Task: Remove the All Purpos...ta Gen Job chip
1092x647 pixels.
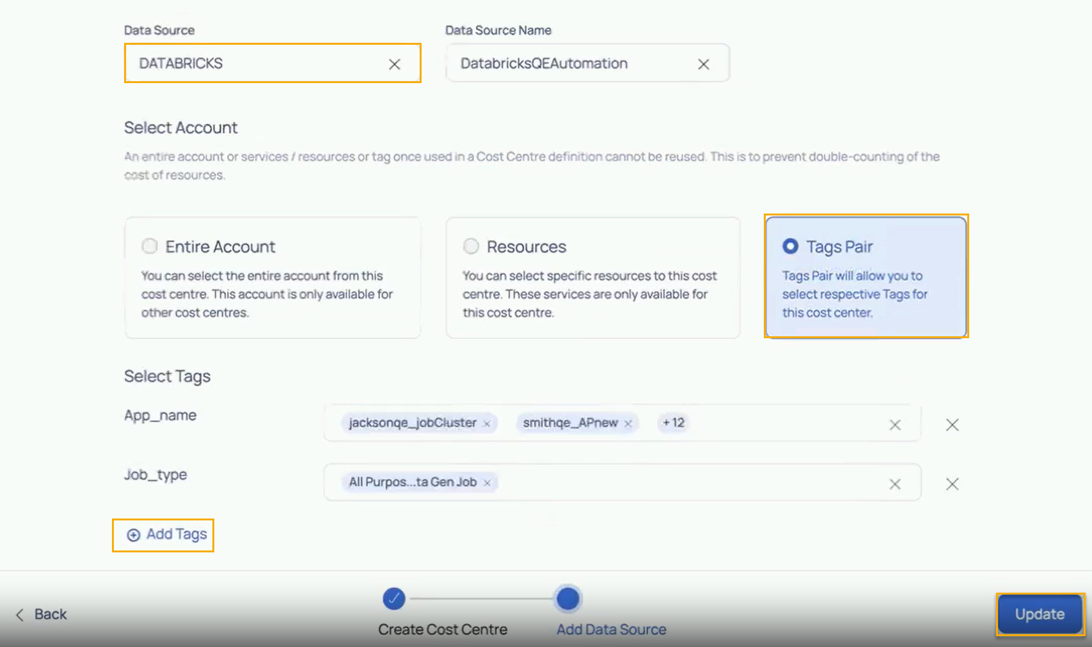Action: click(487, 483)
